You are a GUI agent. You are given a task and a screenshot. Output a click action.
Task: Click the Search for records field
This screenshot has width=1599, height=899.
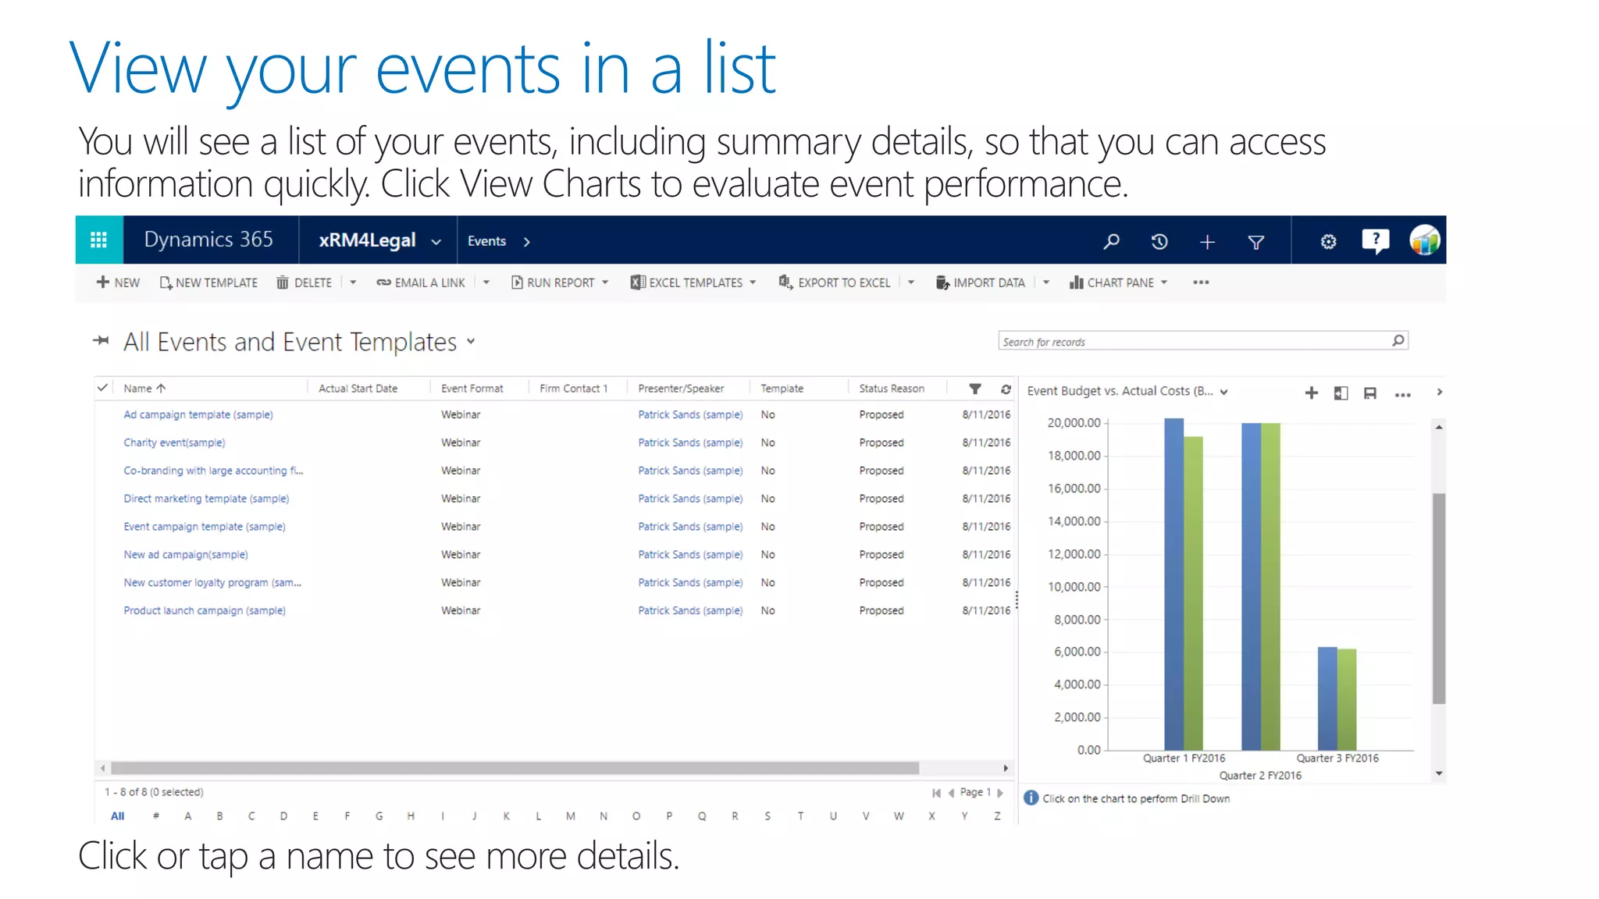pos(1203,341)
